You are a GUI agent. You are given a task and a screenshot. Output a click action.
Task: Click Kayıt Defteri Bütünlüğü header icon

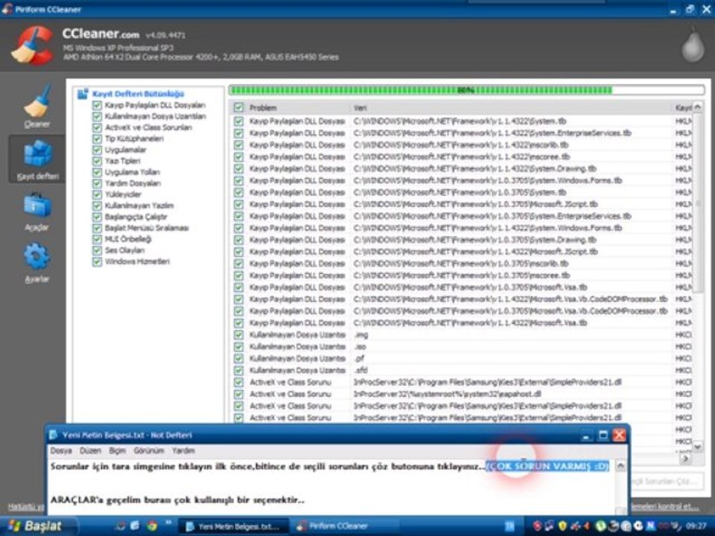tap(83, 94)
